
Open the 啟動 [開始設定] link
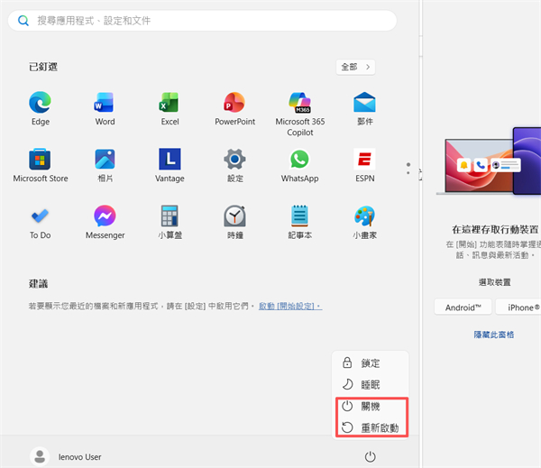point(290,306)
